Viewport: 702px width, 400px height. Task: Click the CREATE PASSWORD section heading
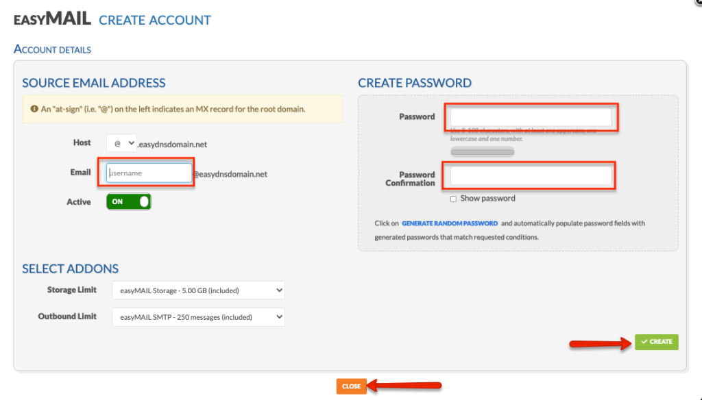[x=414, y=82]
